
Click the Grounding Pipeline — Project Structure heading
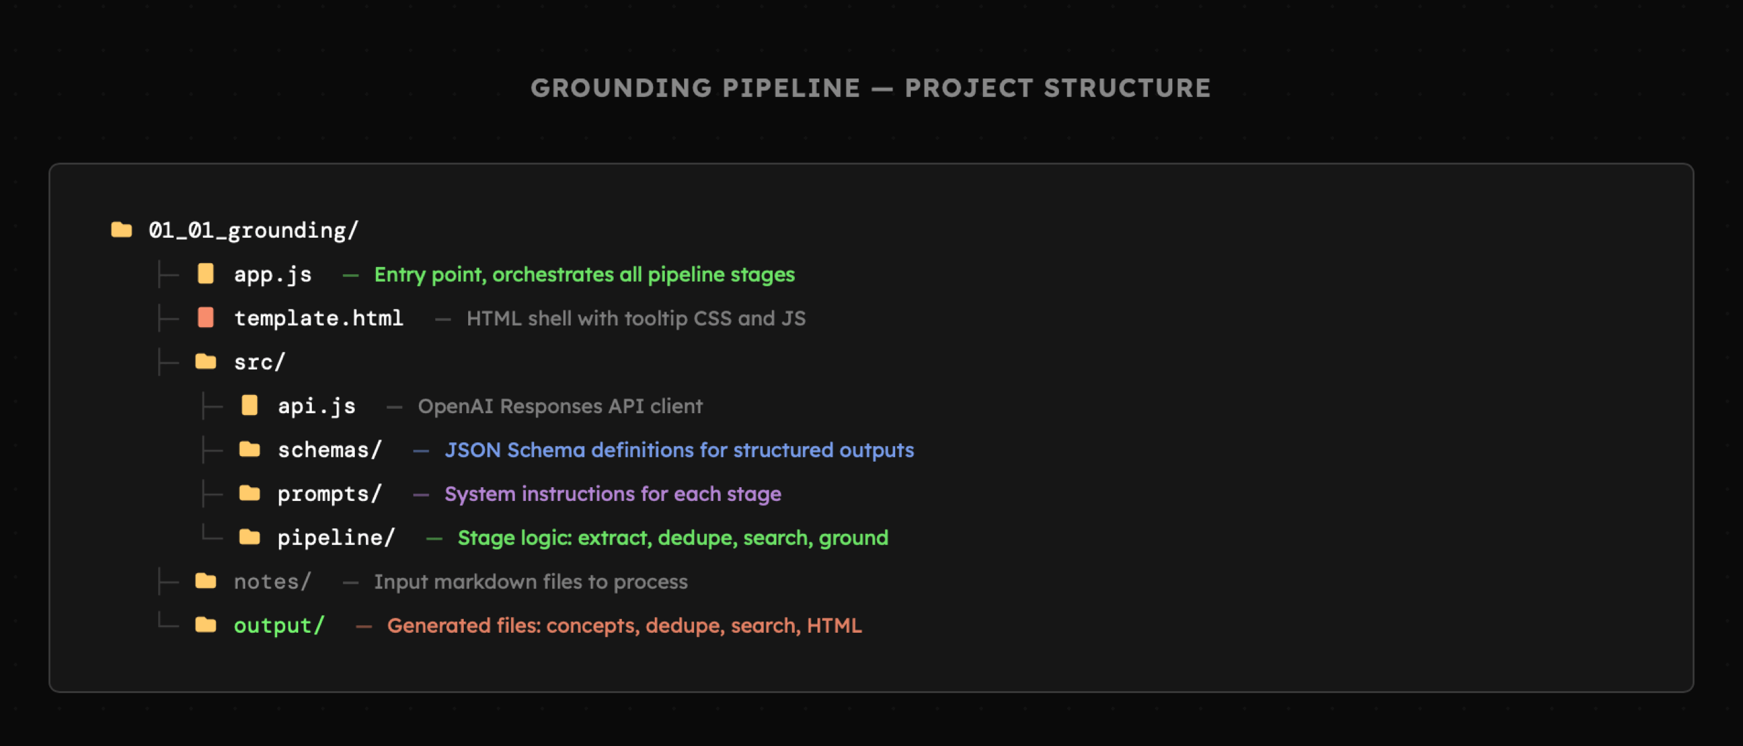click(871, 88)
